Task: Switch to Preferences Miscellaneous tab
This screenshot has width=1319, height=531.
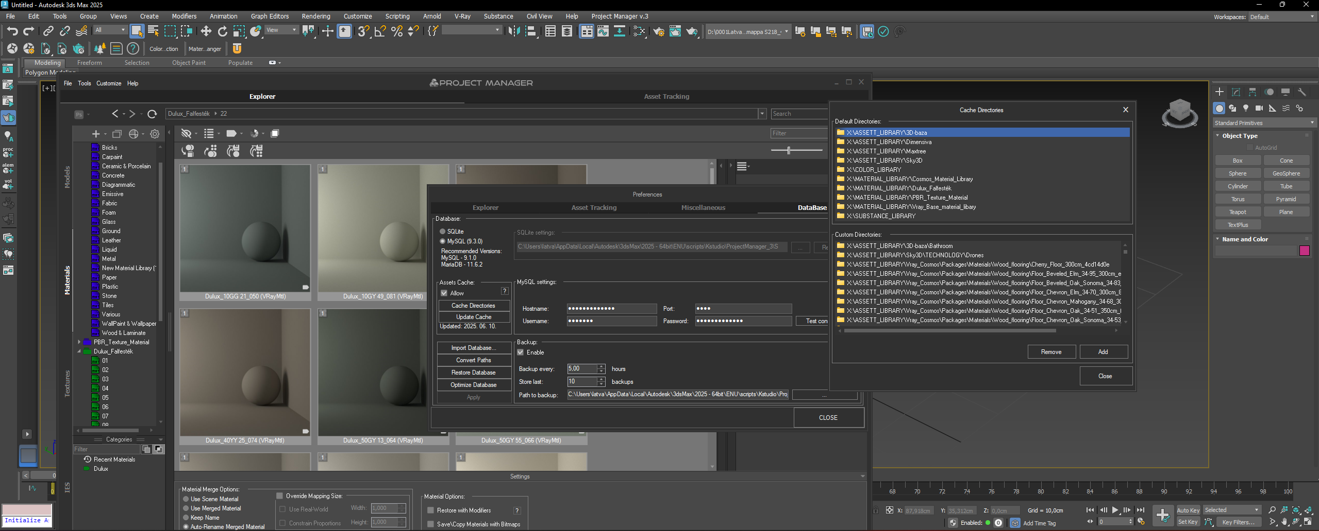Action: pyautogui.click(x=703, y=208)
